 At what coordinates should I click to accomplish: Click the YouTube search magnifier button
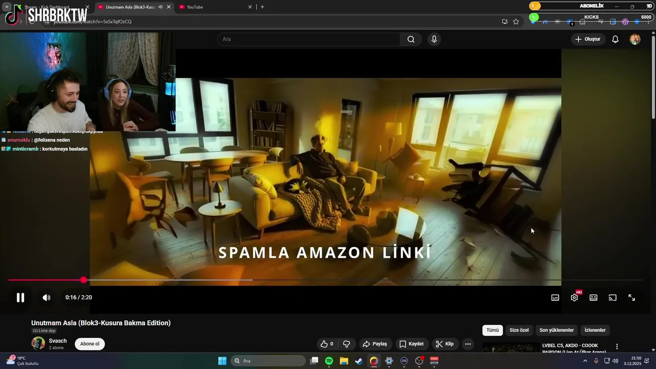click(x=411, y=39)
